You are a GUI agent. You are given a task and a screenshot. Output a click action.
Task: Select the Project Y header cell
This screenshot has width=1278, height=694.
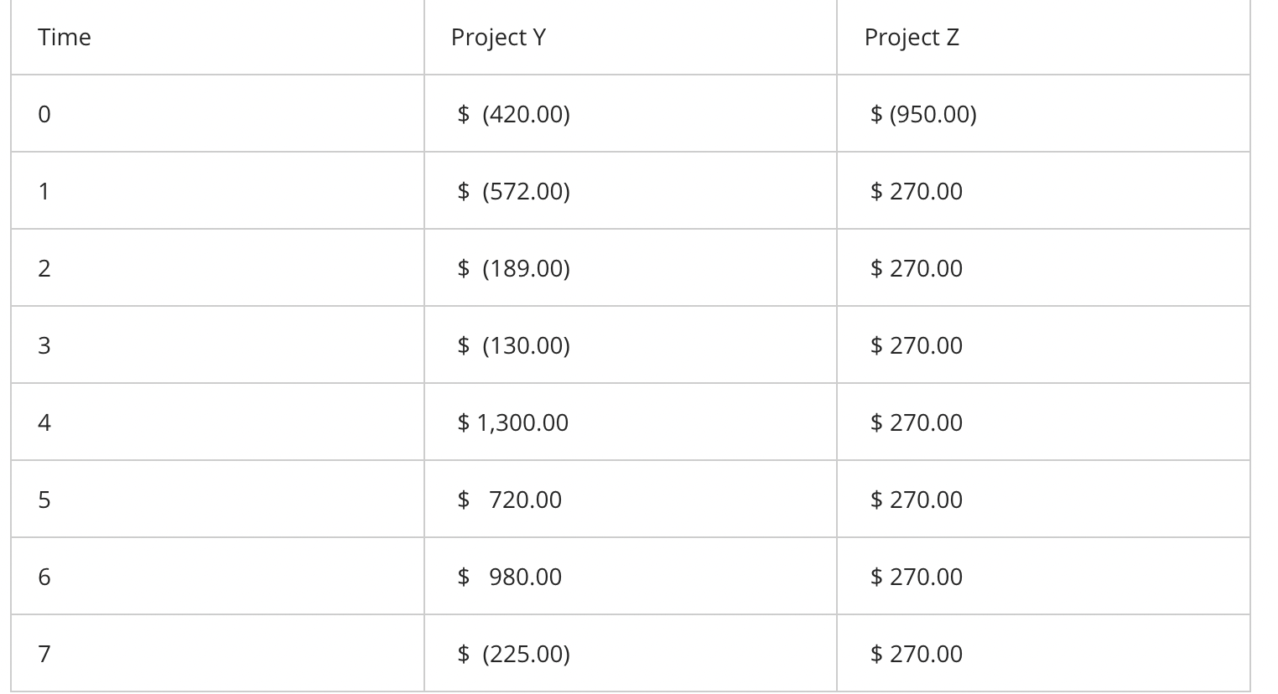[x=498, y=38]
